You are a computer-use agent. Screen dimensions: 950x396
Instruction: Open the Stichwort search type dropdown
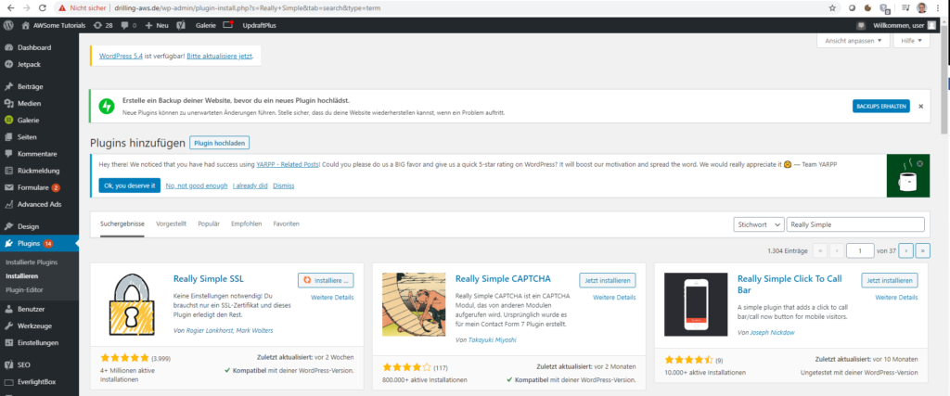tap(759, 224)
